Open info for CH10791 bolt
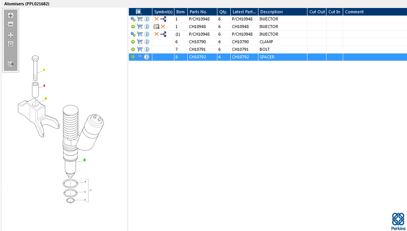407x231 pixels. pyautogui.click(x=147, y=49)
